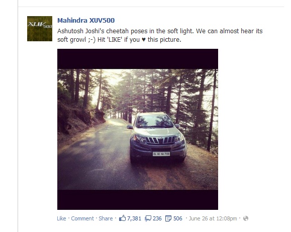Open the forest road photo
291x232 pixels.
(x=138, y=129)
